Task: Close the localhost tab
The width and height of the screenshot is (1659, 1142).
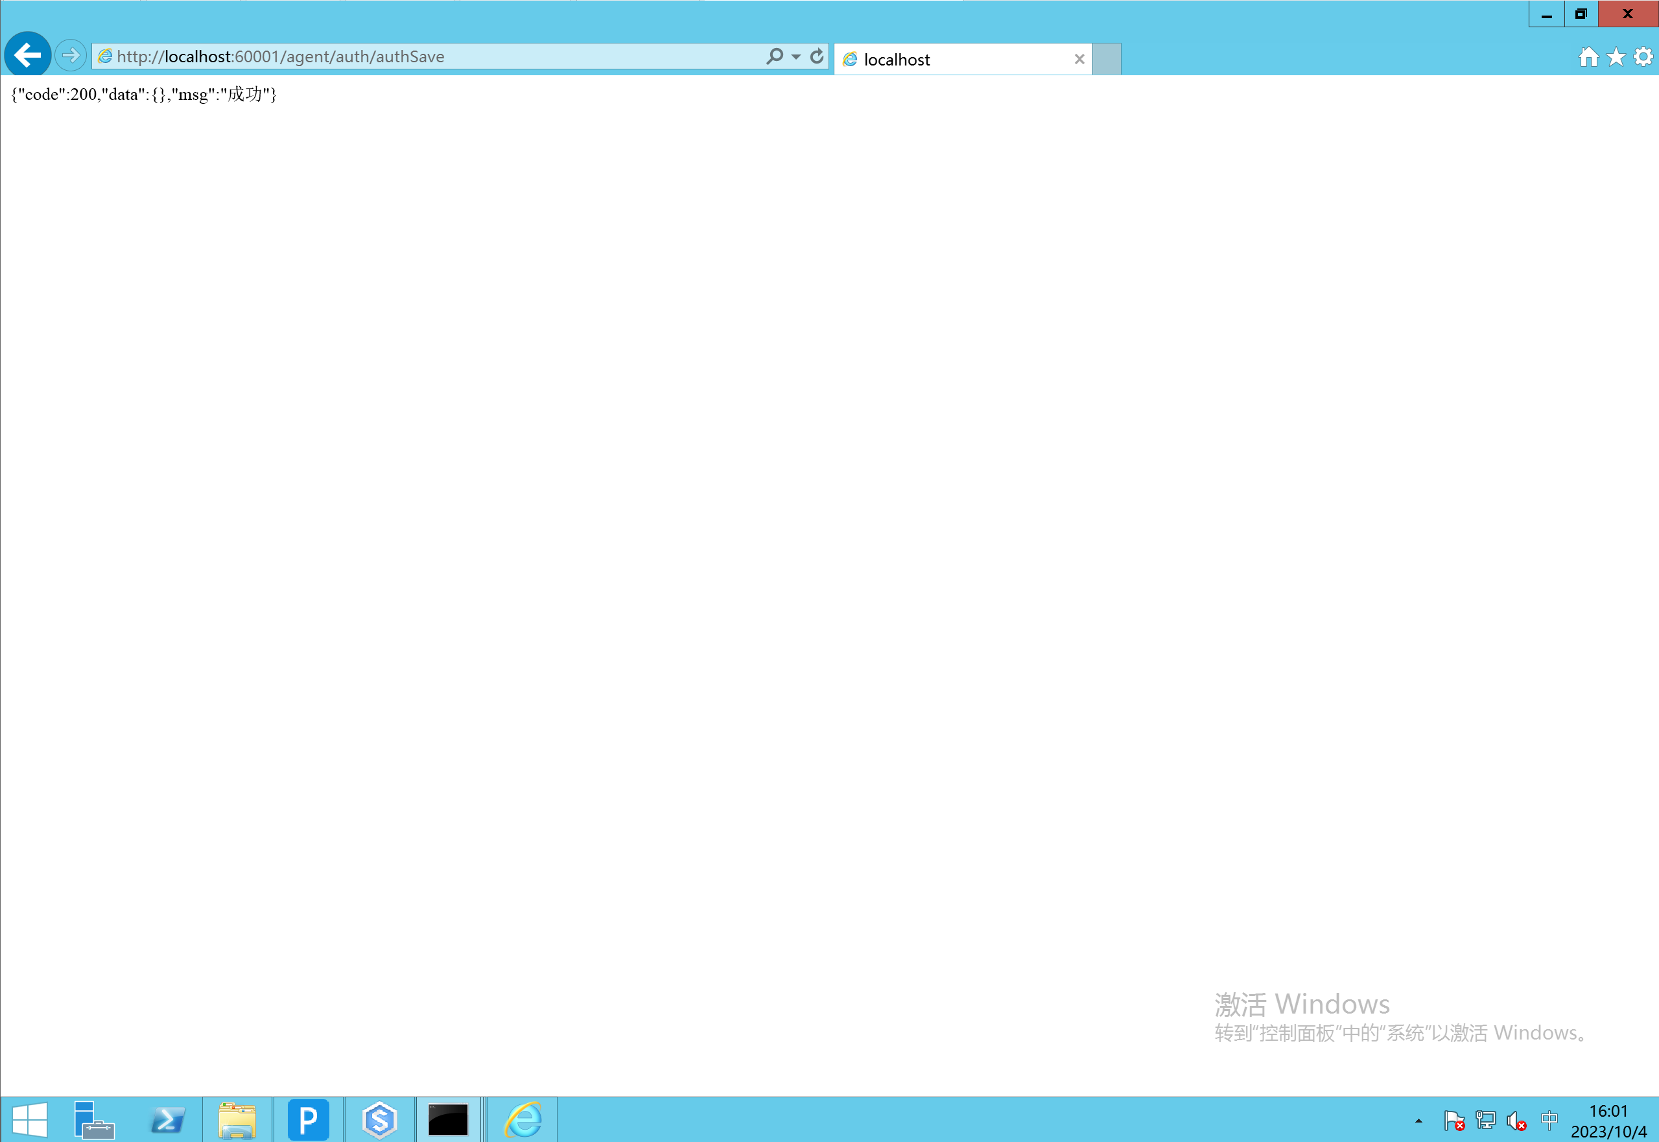Action: tap(1079, 60)
